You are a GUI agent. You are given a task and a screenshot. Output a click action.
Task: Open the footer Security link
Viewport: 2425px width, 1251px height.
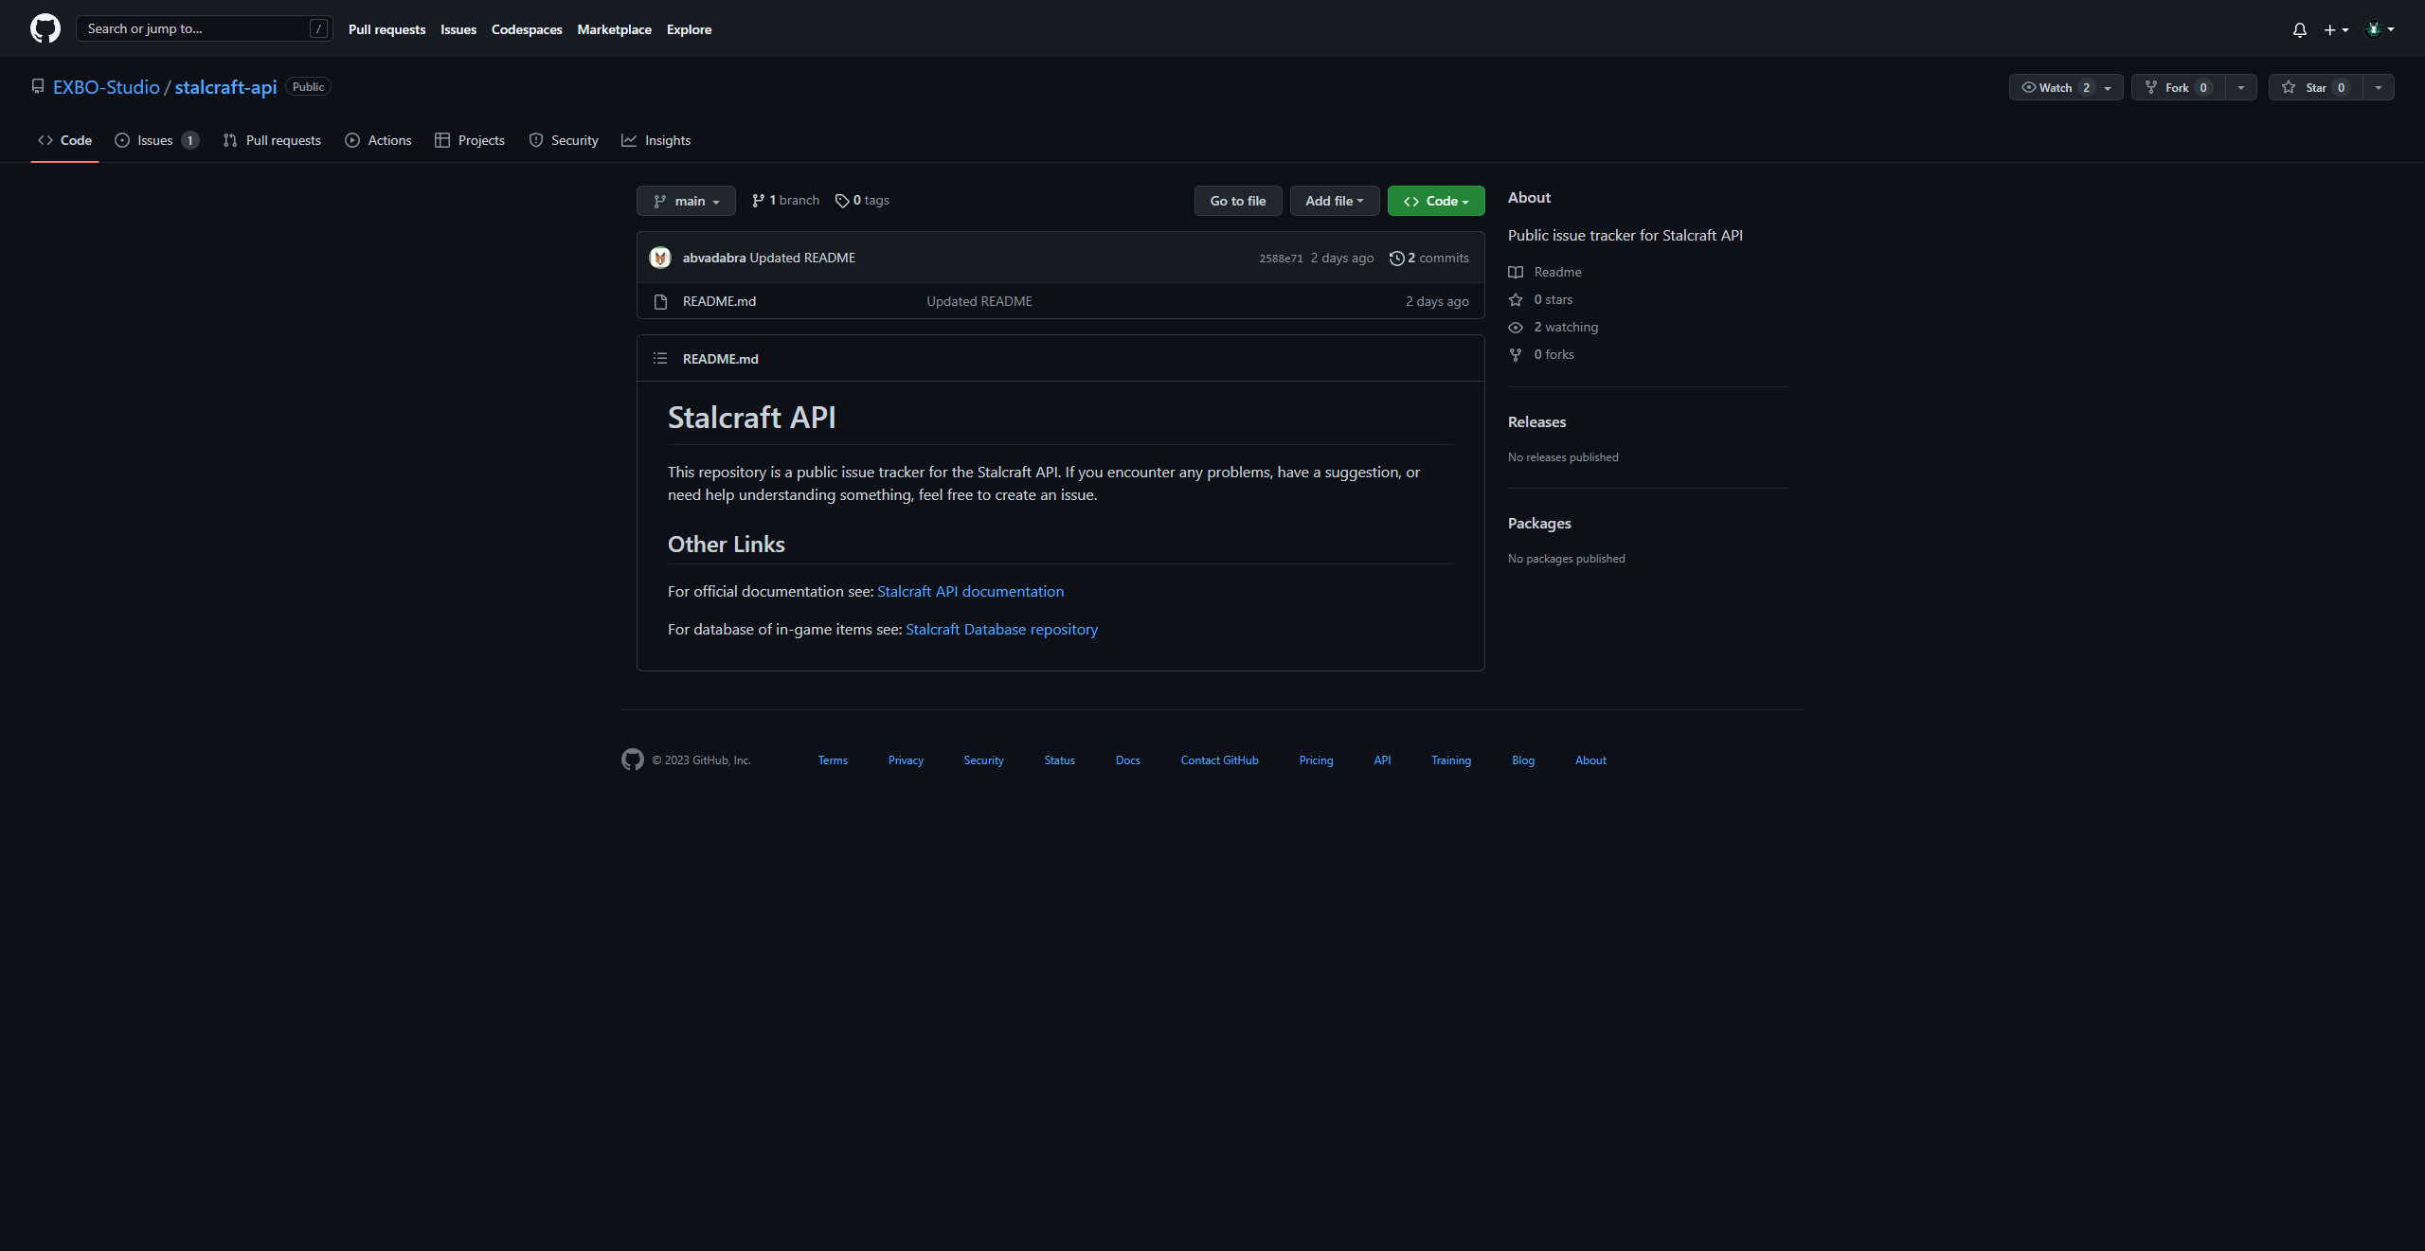point(983,760)
